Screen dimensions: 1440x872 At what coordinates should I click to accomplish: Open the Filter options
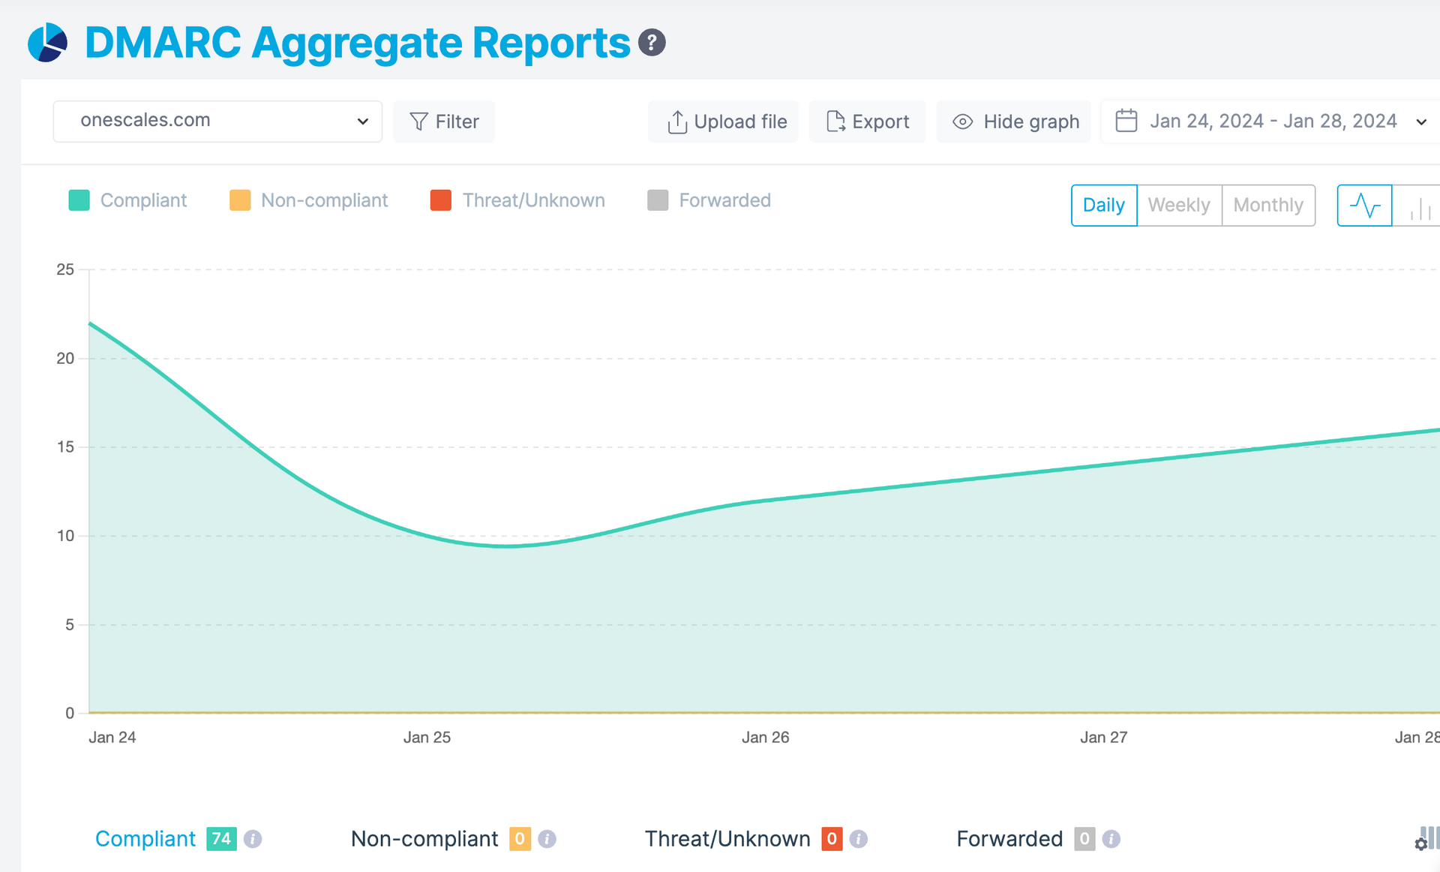click(x=444, y=122)
